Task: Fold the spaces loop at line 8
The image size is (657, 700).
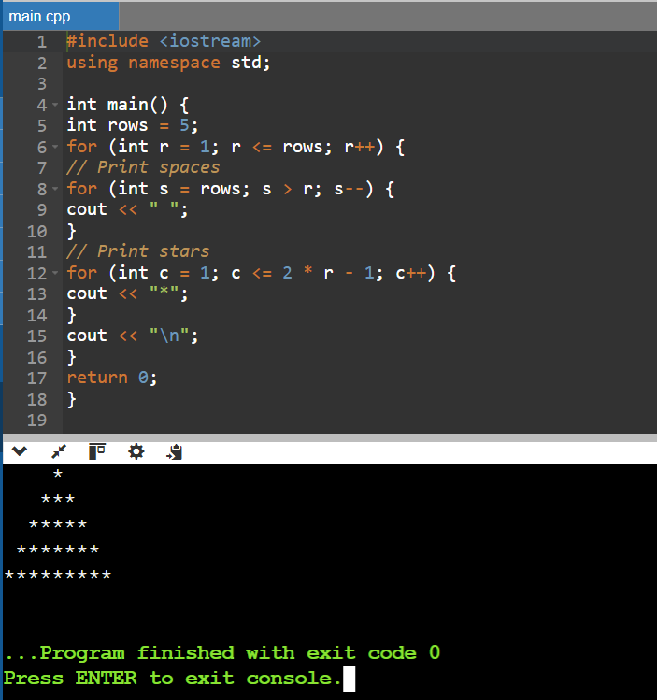Action: [x=55, y=189]
